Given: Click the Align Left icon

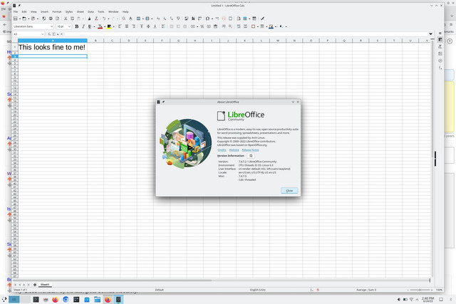Looking at the screenshot, I should [120, 26].
